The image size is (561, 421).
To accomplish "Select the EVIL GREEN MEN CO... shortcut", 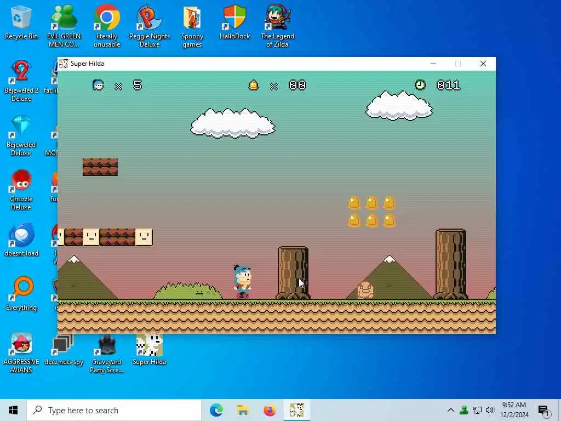I will tap(64, 27).
